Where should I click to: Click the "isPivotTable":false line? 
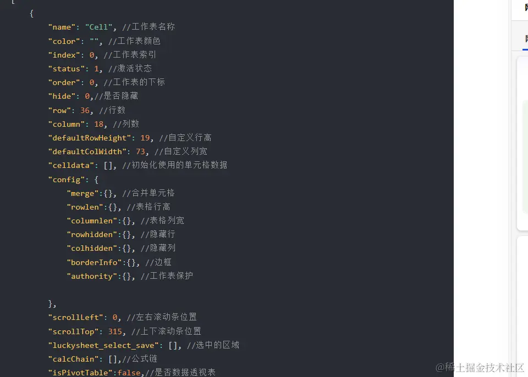click(x=132, y=372)
